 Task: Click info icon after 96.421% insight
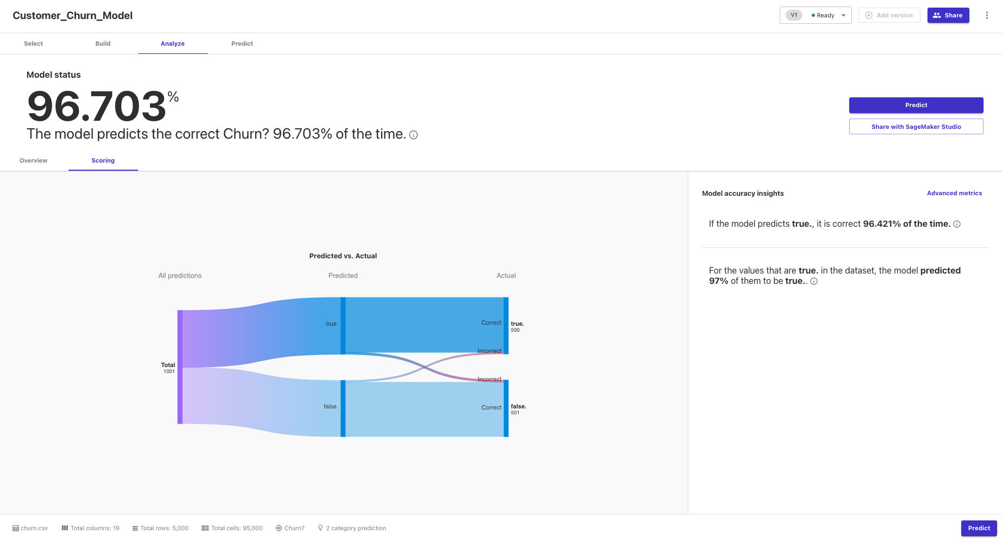(x=957, y=224)
